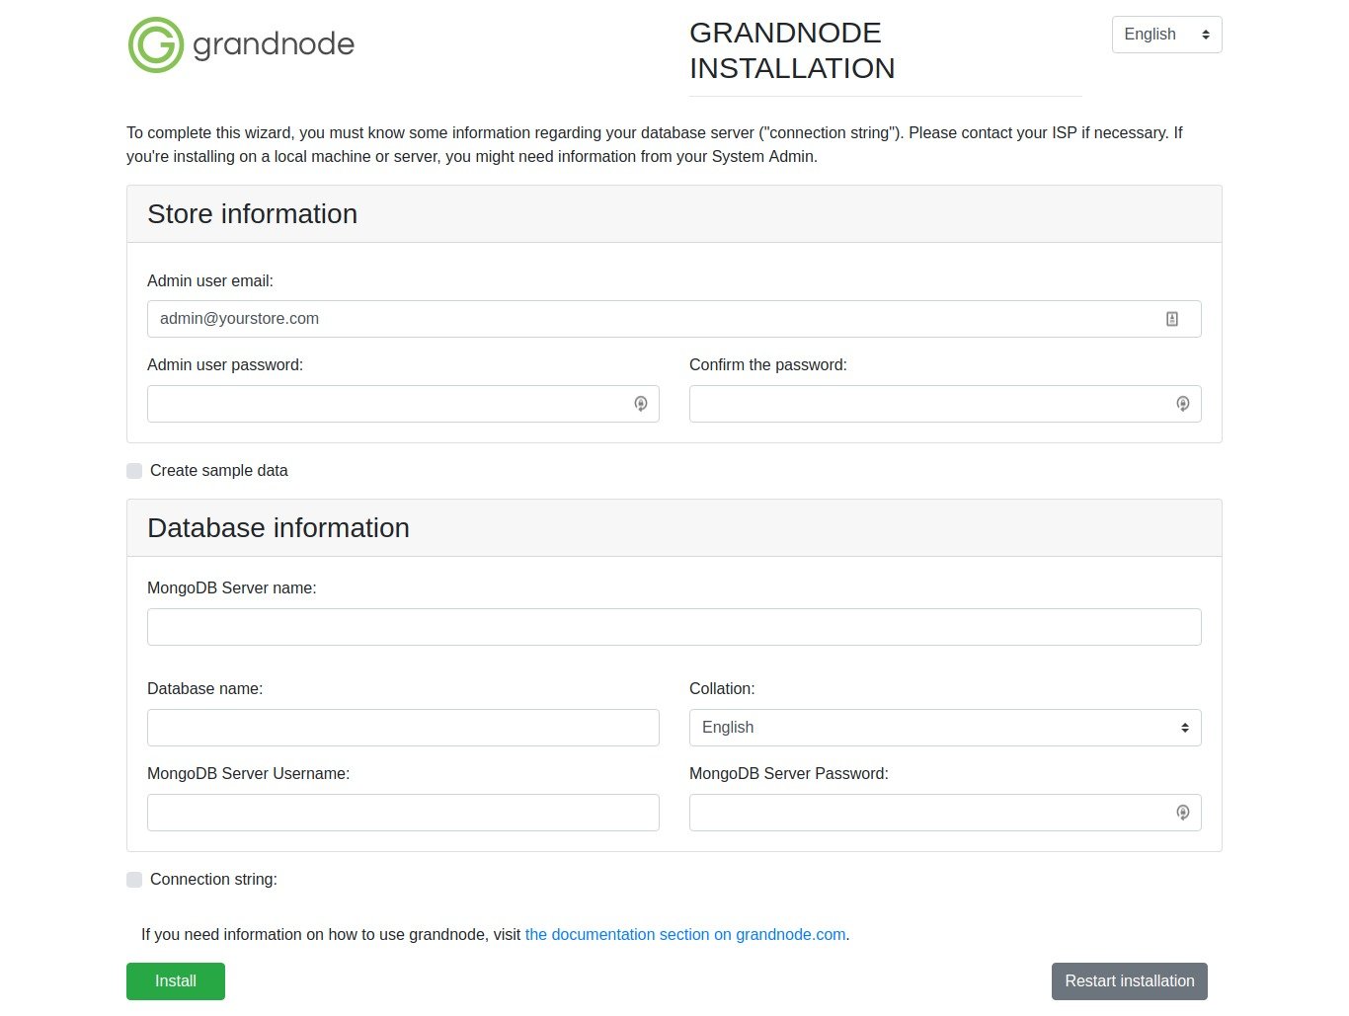The height and width of the screenshot is (1016, 1349).
Task: Click the grandnode wordmark text
Action: 274,44
